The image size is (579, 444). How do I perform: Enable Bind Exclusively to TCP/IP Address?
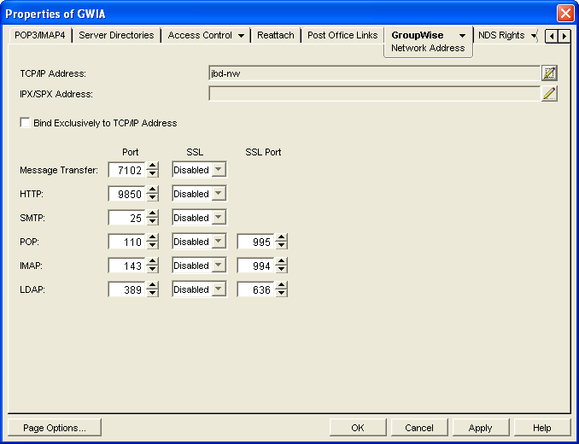[25, 123]
